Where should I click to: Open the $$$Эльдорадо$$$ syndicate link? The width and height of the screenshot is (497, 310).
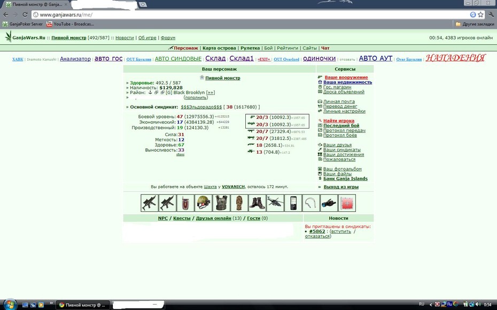(x=201, y=107)
